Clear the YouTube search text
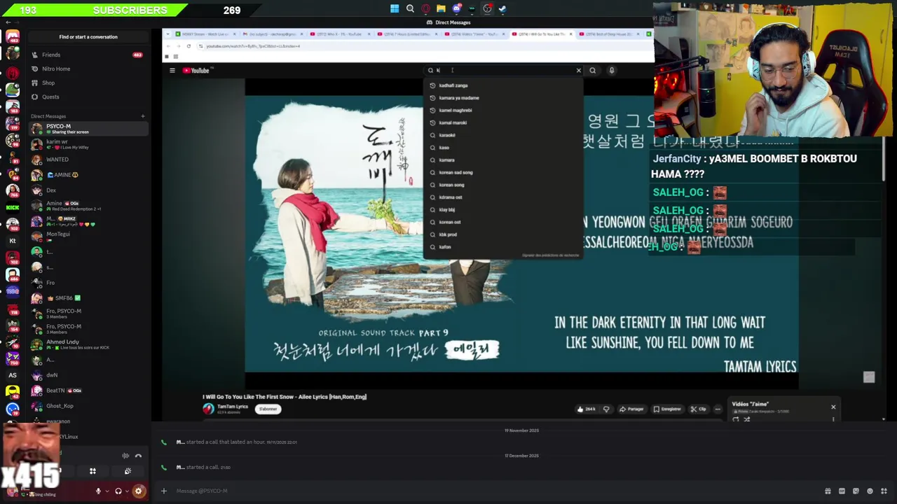This screenshot has height=504, width=897. click(579, 70)
